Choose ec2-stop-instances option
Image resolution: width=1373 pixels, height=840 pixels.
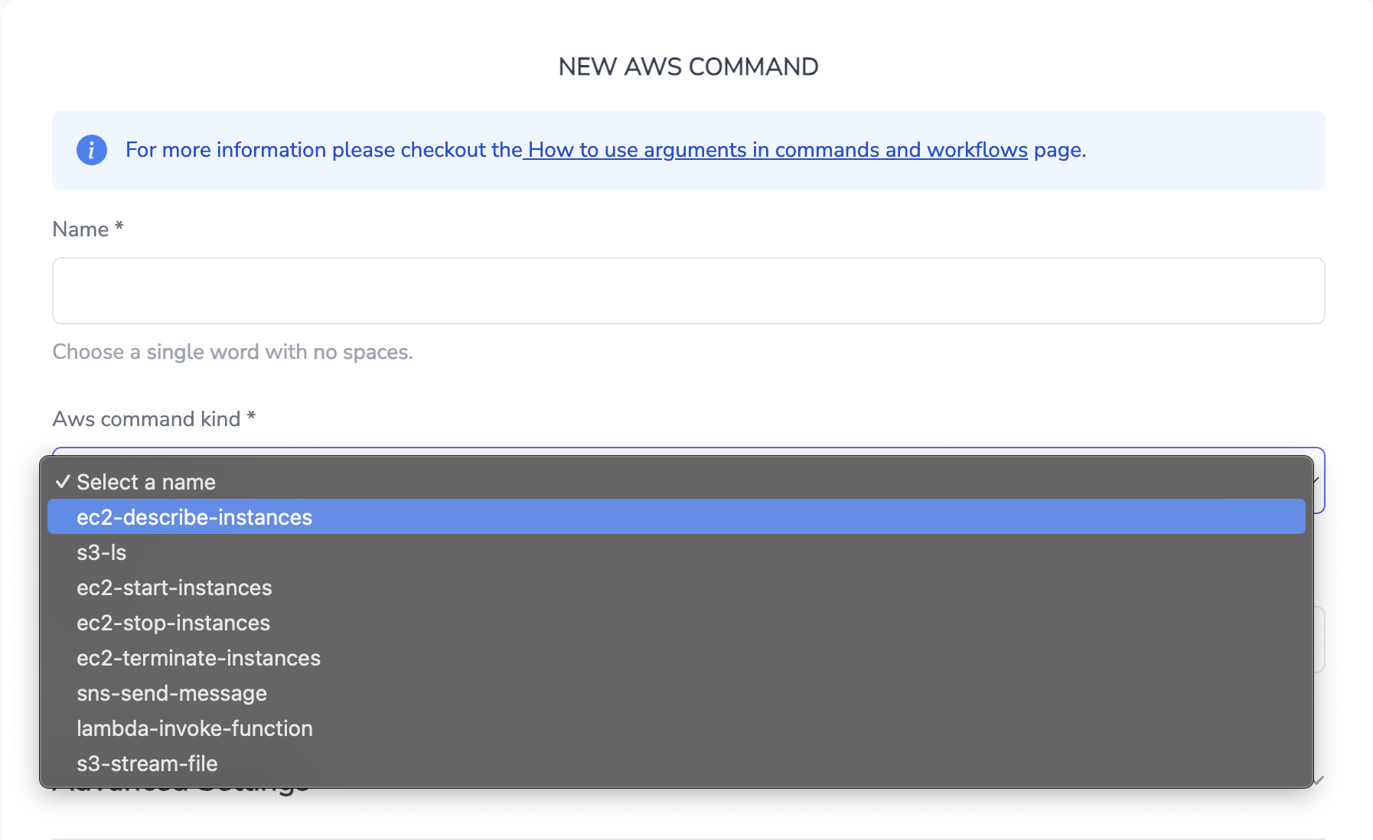pyautogui.click(x=677, y=623)
